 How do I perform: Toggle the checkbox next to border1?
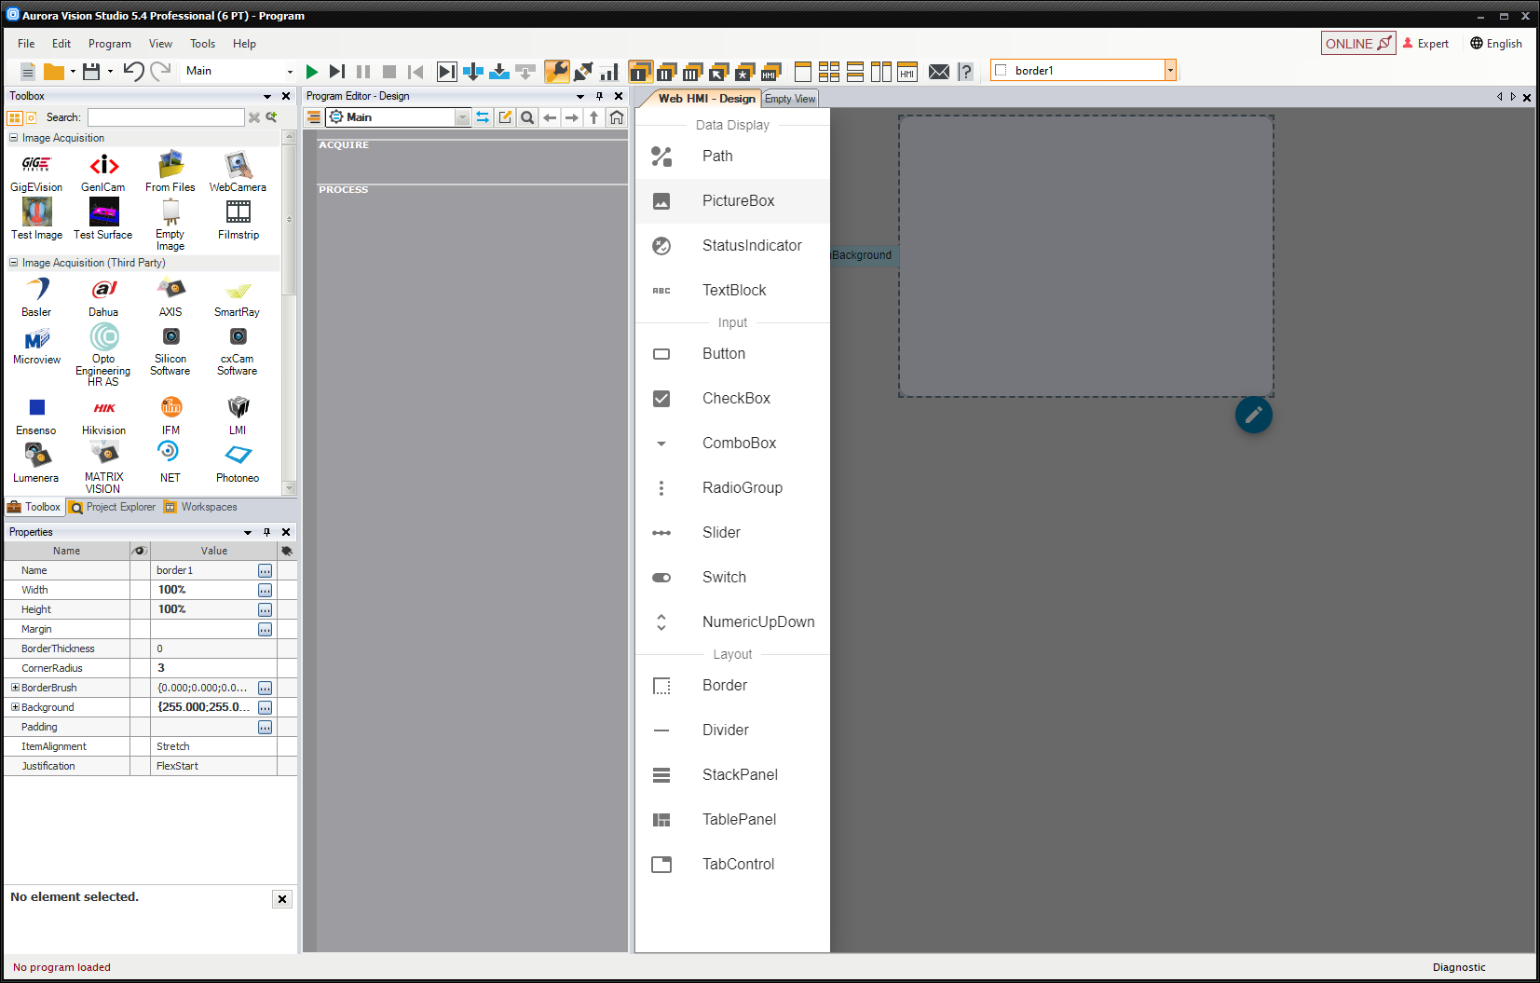click(x=1001, y=71)
